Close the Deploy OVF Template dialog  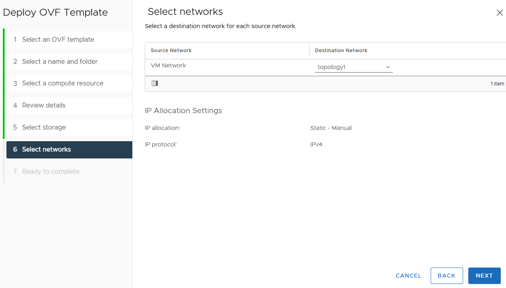coord(500,13)
